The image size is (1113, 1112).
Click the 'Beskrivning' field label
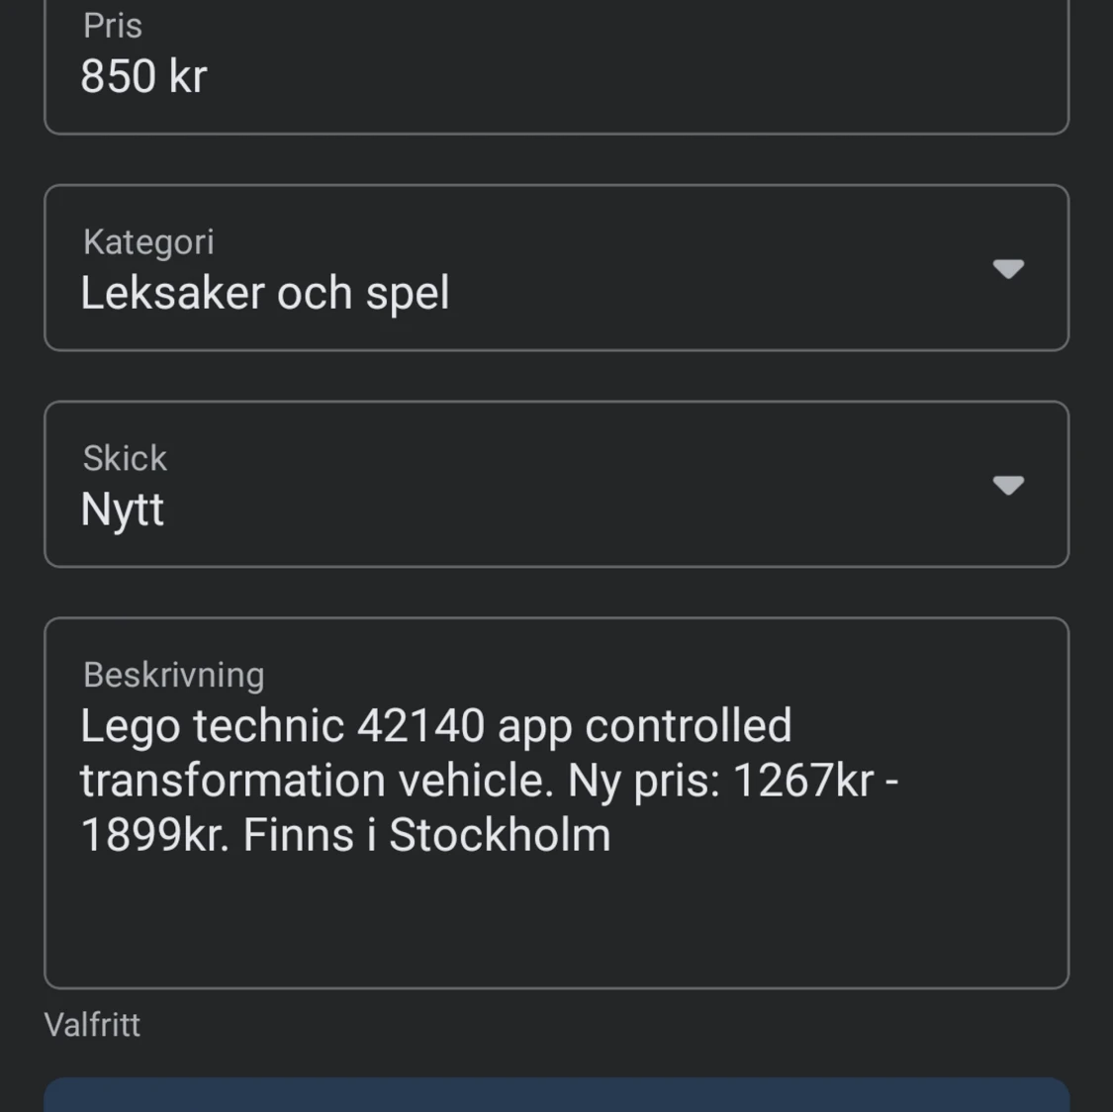pyautogui.click(x=174, y=675)
